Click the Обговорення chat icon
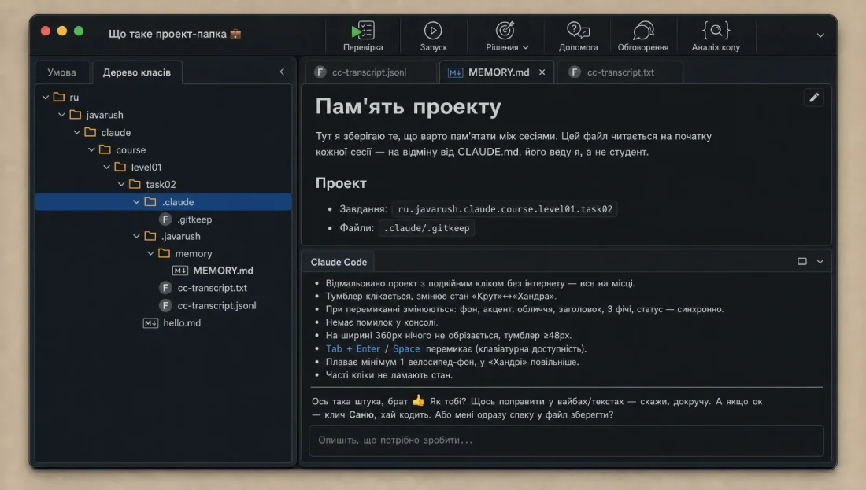The width and height of the screenshot is (866, 490). (x=643, y=31)
